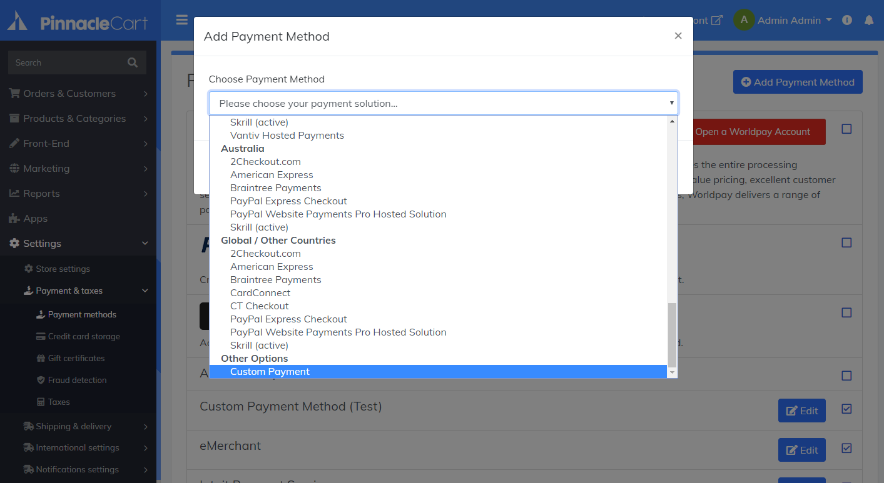This screenshot has width=884, height=483.
Task: Click the dropdown list scroll-up arrow
Action: click(673, 121)
